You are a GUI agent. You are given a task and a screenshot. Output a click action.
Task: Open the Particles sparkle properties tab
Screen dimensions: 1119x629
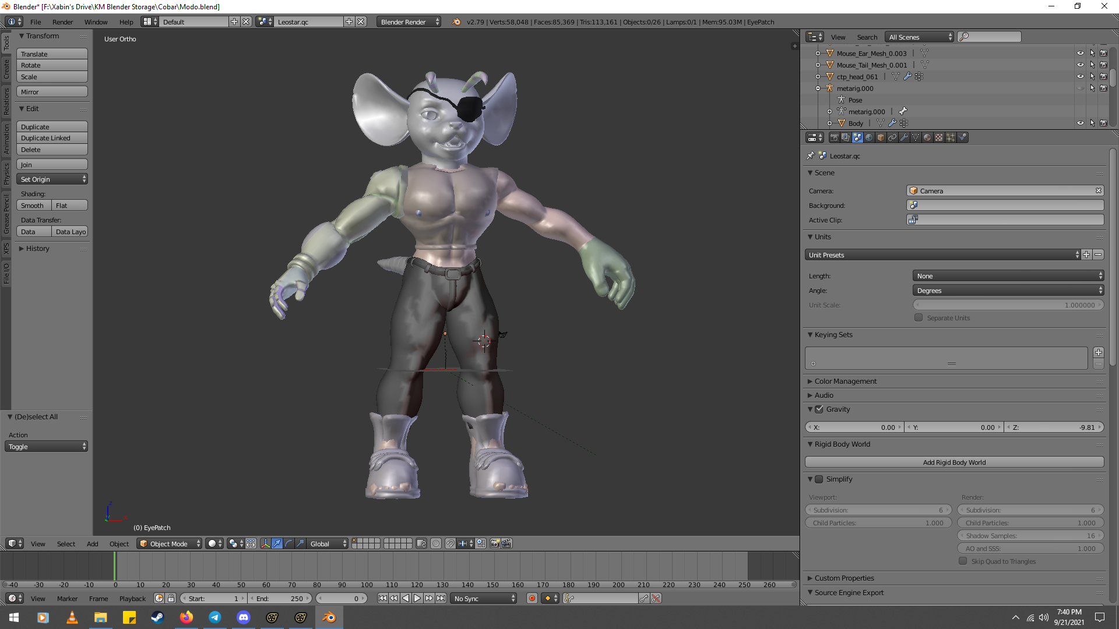(951, 137)
